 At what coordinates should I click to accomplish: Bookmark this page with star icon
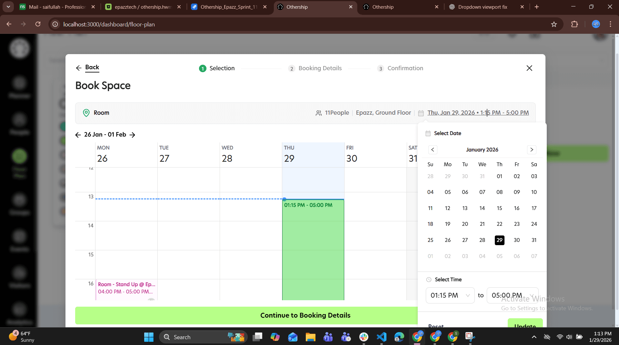[x=554, y=24]
